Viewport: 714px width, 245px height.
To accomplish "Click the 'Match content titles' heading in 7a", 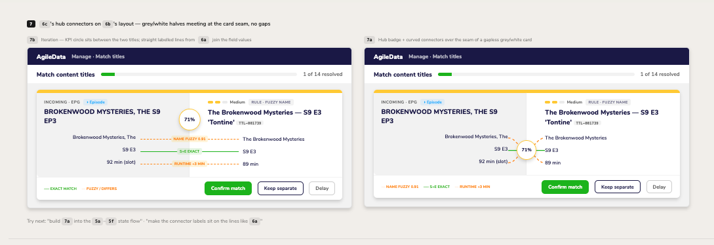I will click(x=403, y=75).
